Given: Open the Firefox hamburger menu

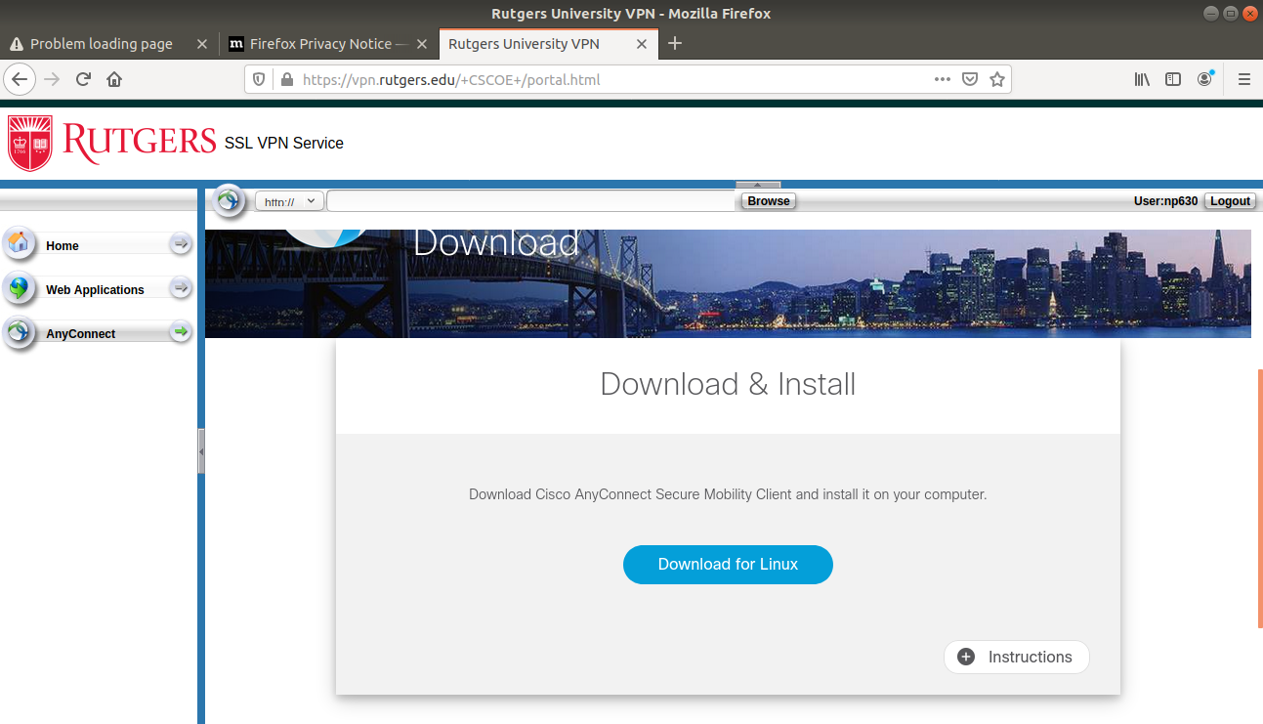Looking at the screenshot, I should 1243,79.
